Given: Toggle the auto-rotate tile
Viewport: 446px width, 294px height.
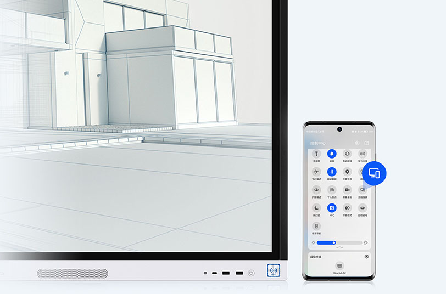Looking at the screenshot, I should pos(347,154).
